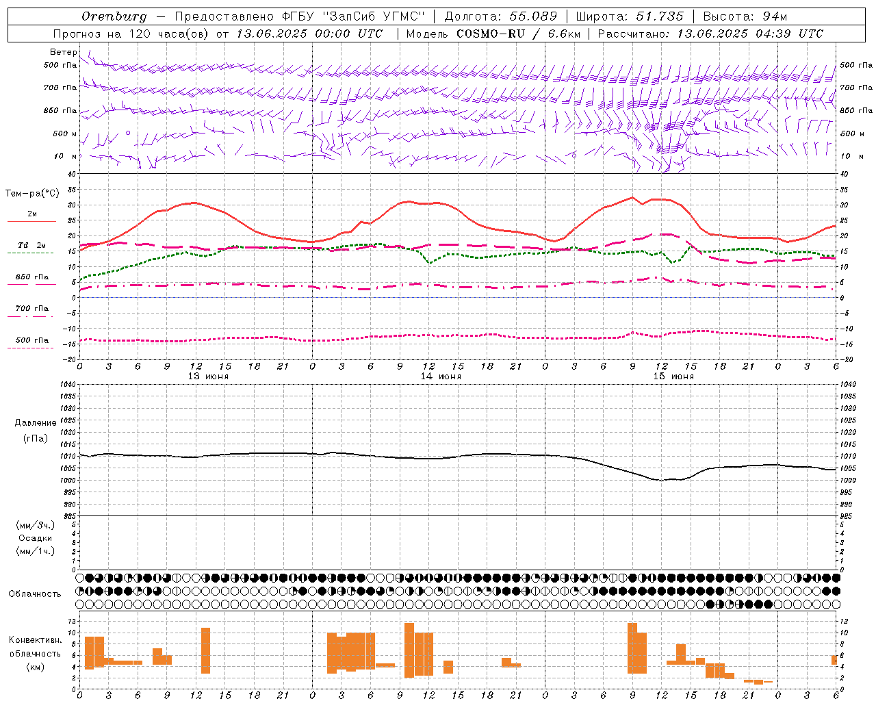Click the "Тем-ра(°C)" panel label
876x701 pixels.
32,194
